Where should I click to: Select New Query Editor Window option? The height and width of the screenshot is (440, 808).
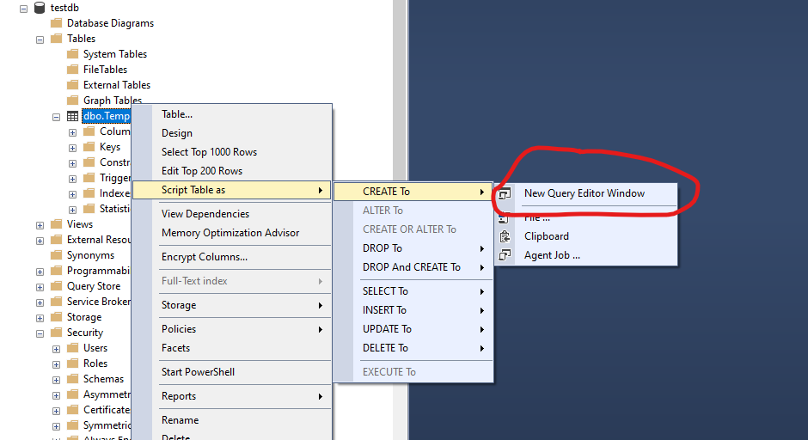[x=585, y=193]
